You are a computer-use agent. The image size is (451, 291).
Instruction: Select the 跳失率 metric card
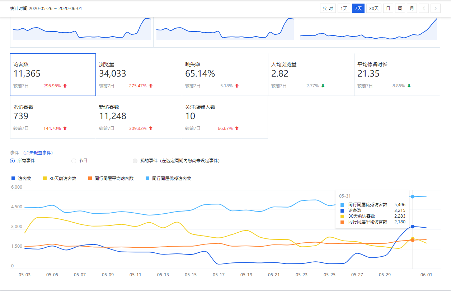(225, 74)
